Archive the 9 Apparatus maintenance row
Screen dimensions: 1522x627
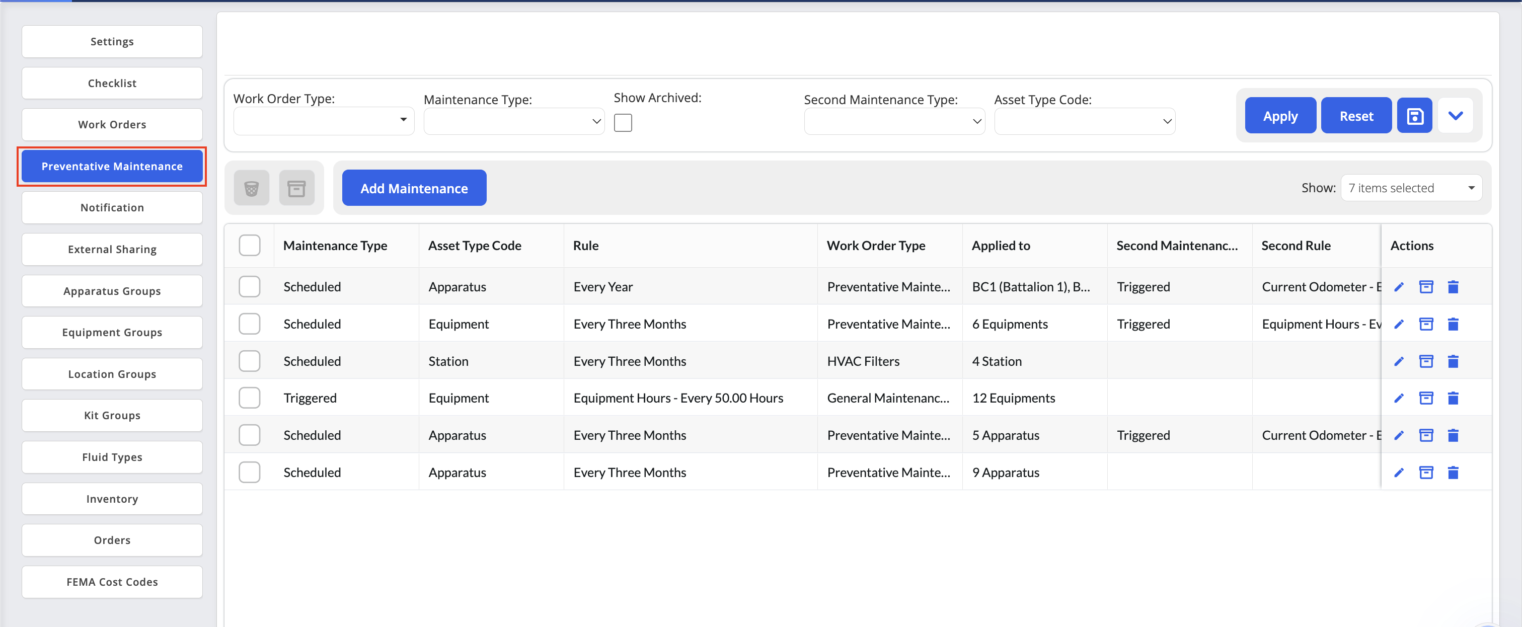point(1426,473)
